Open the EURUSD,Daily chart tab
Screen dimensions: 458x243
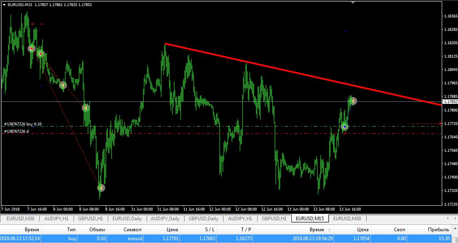127,219
